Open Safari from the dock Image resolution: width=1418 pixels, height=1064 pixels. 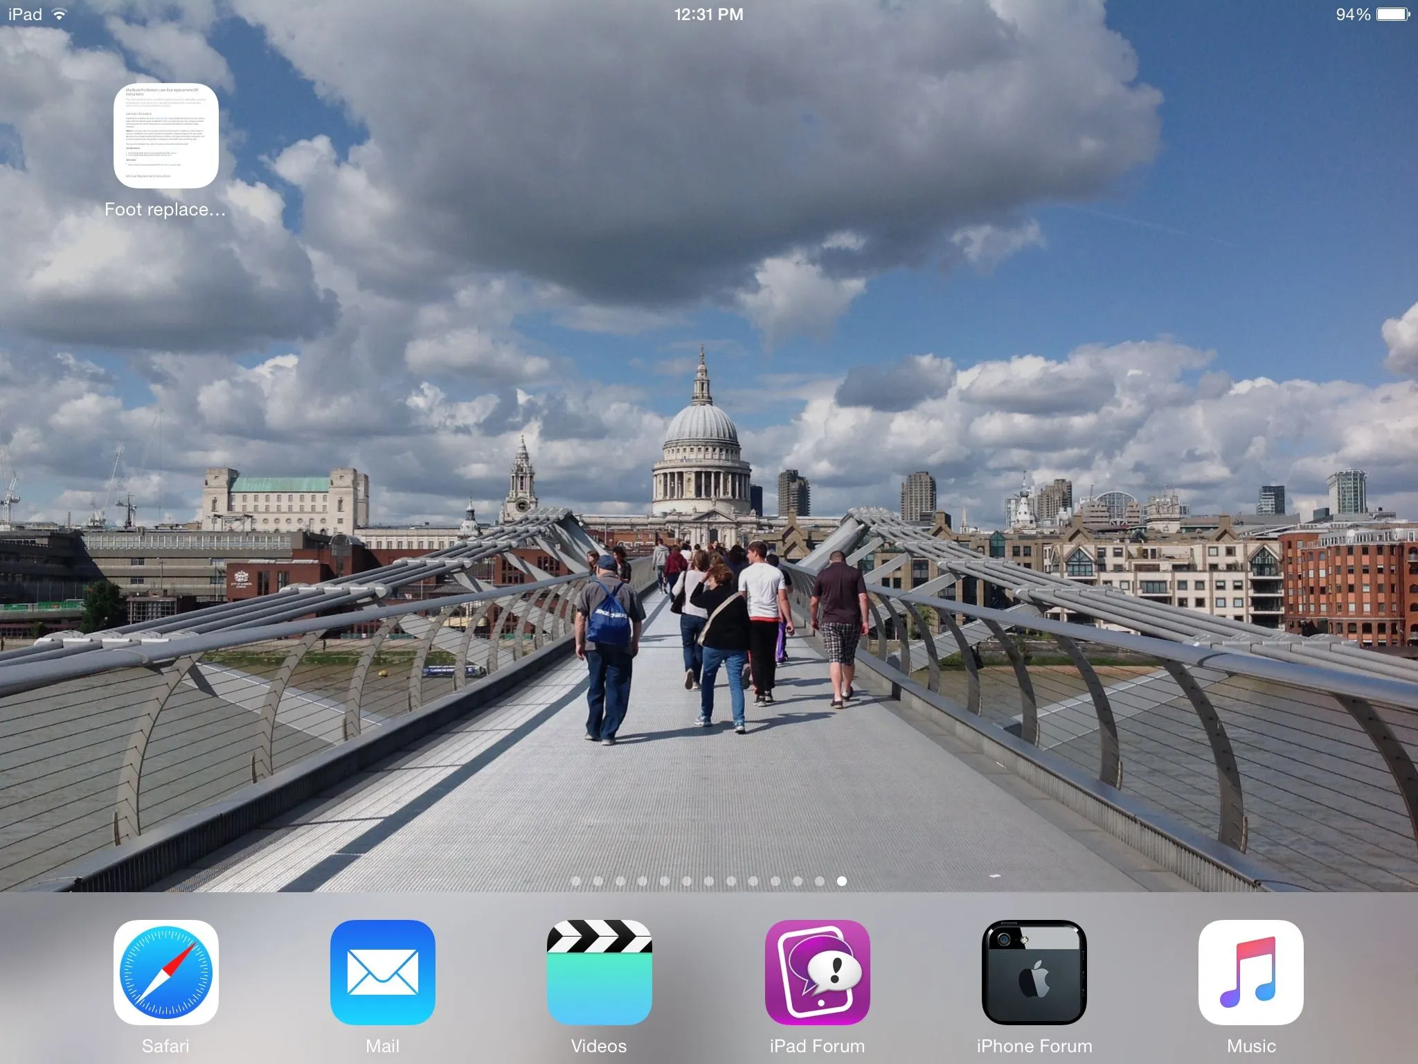(x=165, y=972)
